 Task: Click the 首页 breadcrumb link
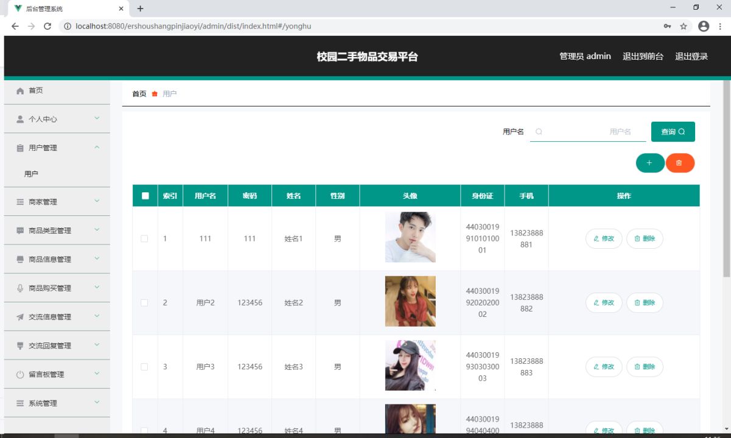point(139,94)
